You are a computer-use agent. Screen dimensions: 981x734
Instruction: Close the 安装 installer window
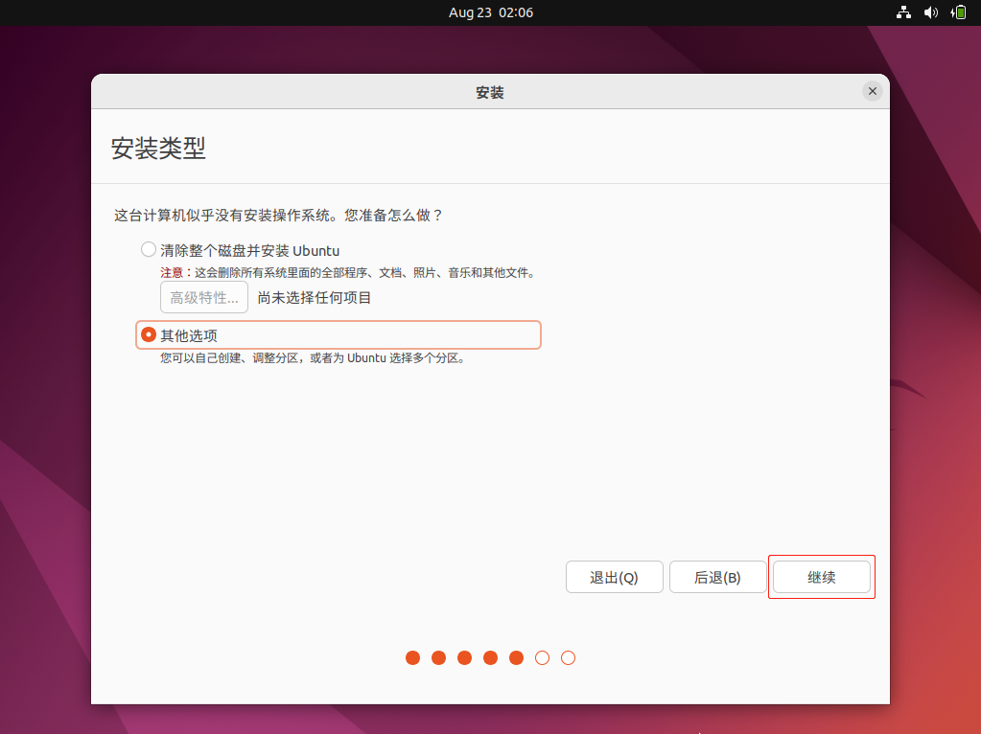[872, 91]
